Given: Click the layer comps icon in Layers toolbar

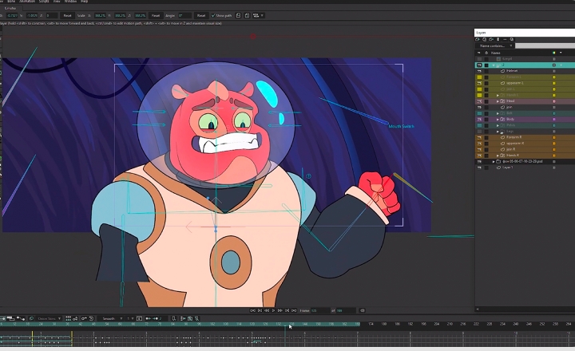Looking at the screenshot, I should (x=512, y=39).
